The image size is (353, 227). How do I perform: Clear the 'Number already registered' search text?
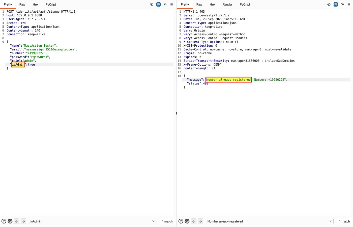331,221
